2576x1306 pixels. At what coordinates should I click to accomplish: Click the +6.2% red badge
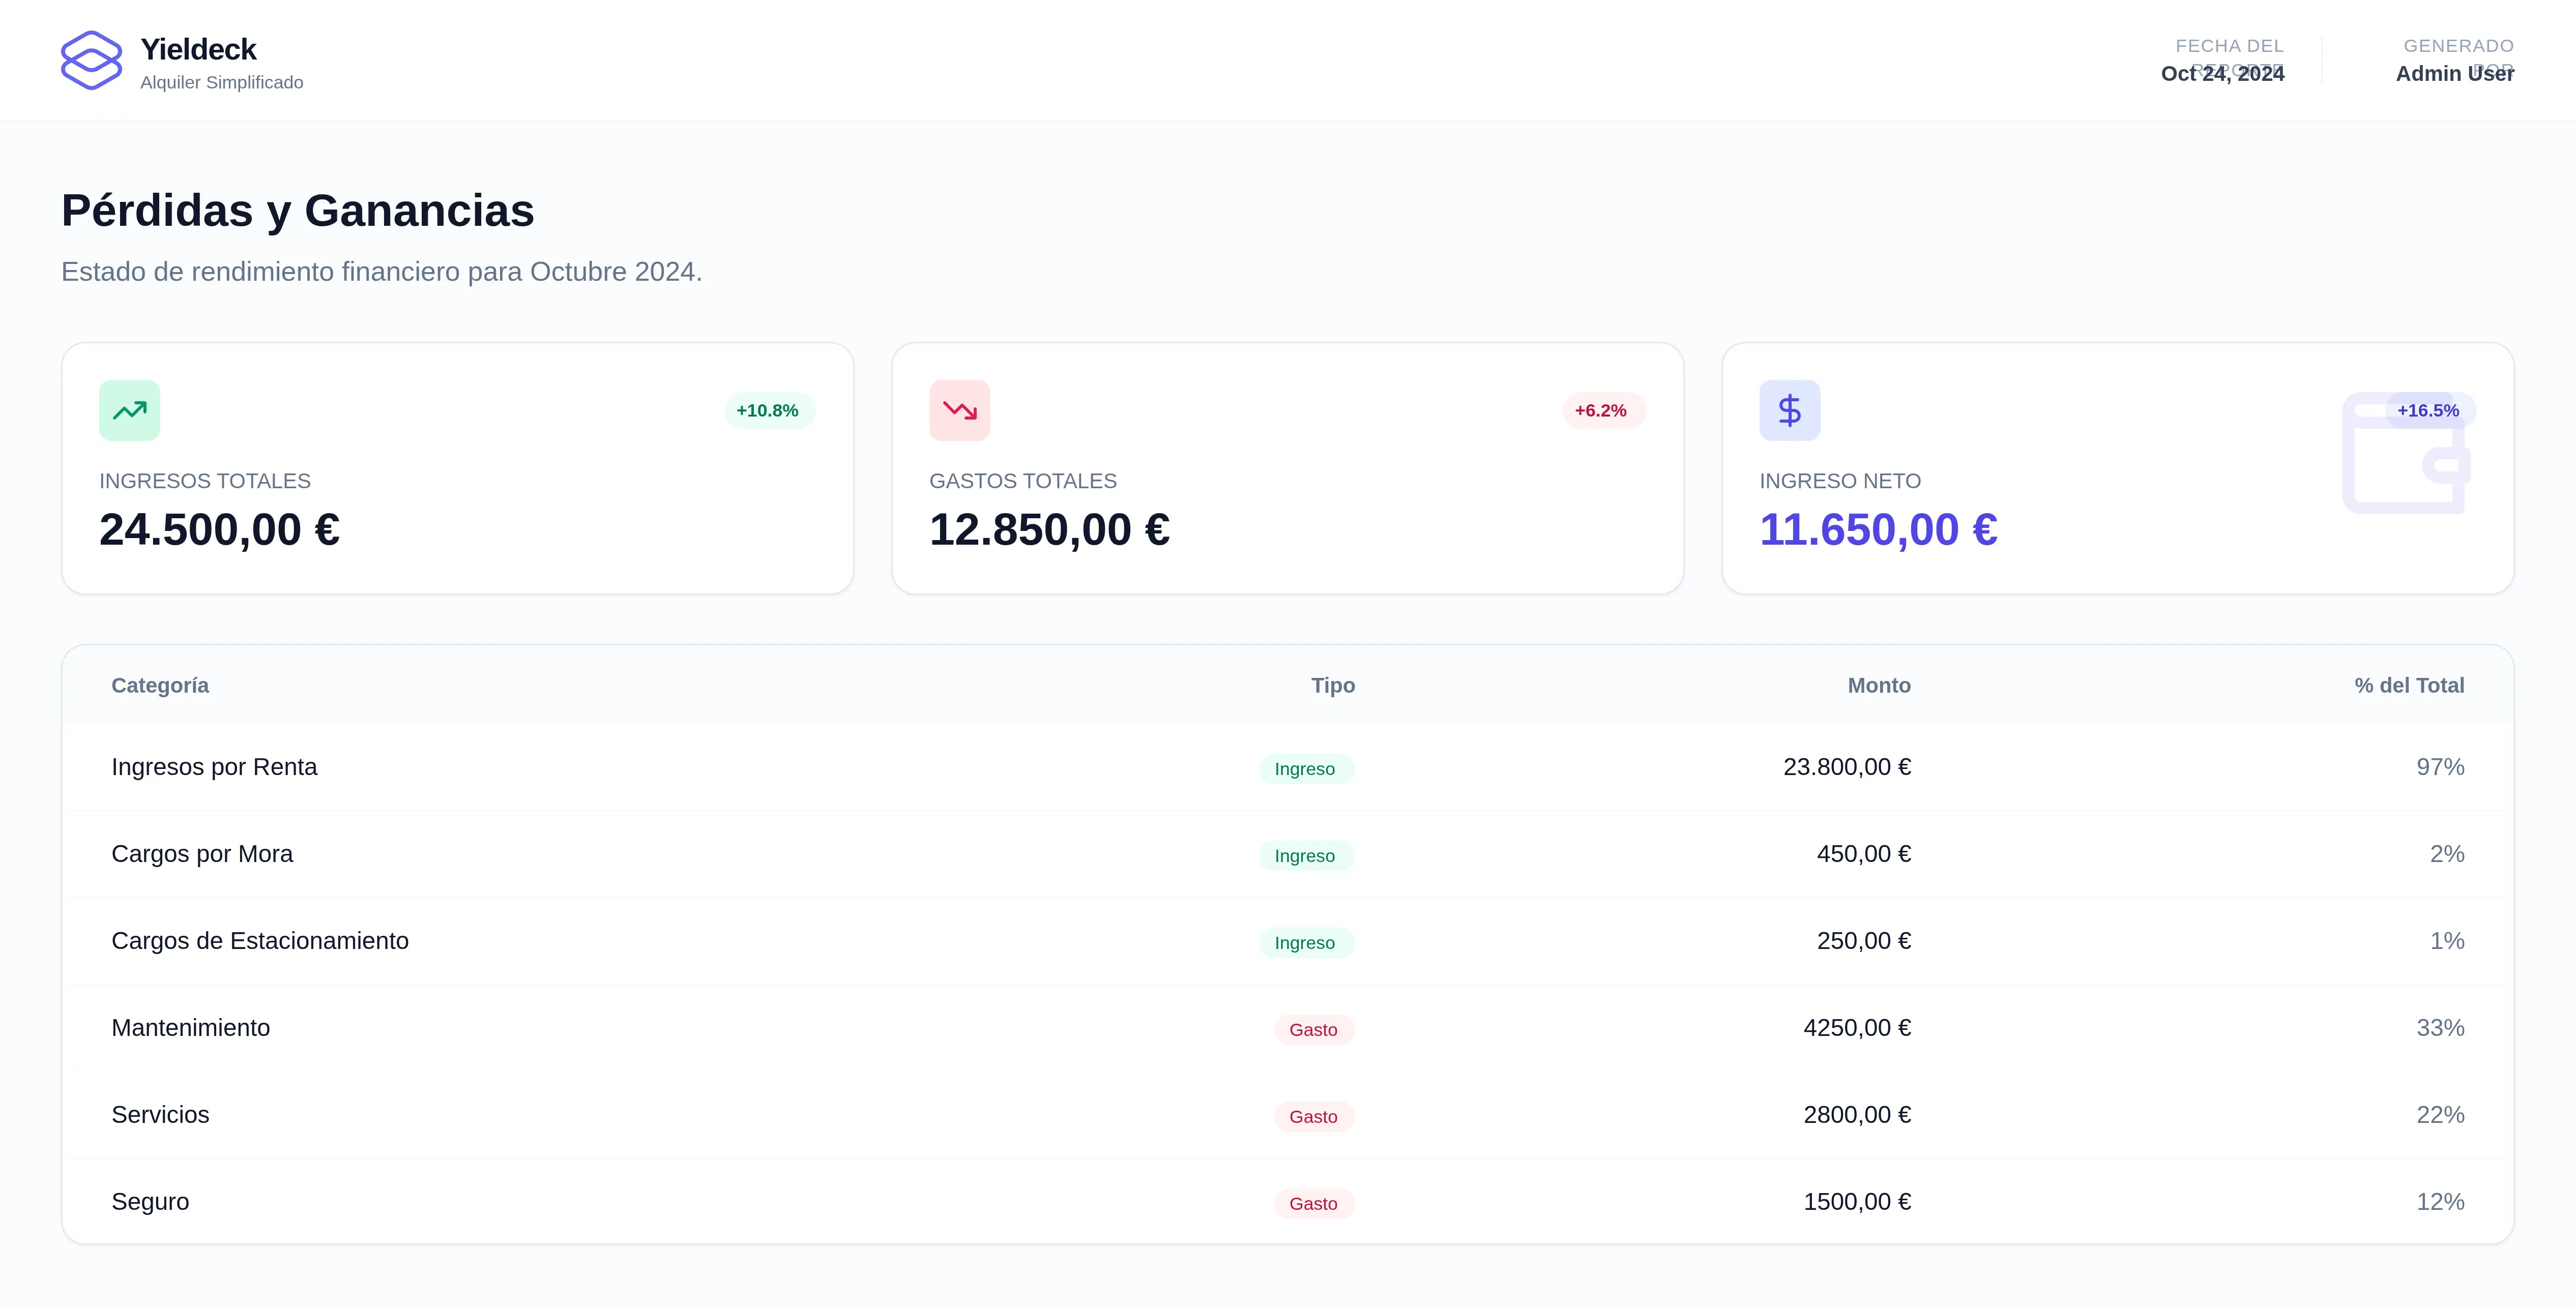click(x=1601, y=410)
